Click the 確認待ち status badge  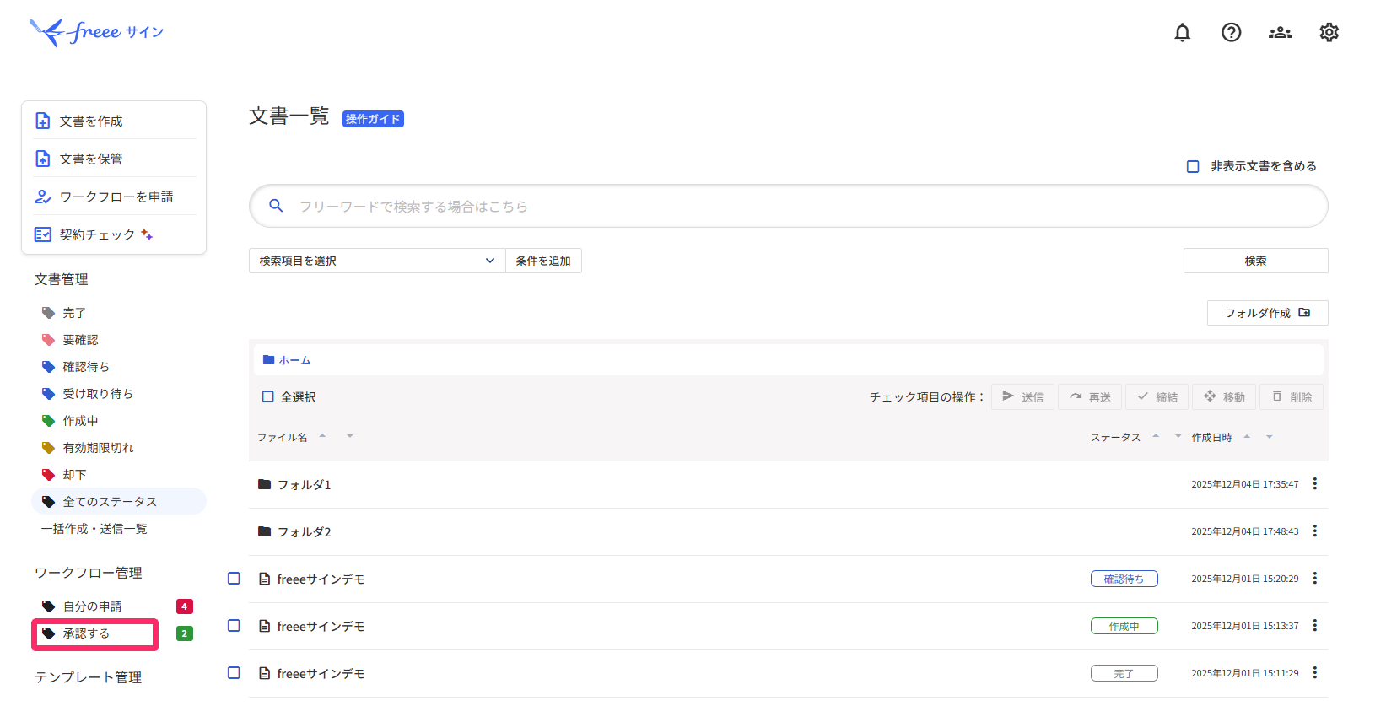(x=1124, y=579)
